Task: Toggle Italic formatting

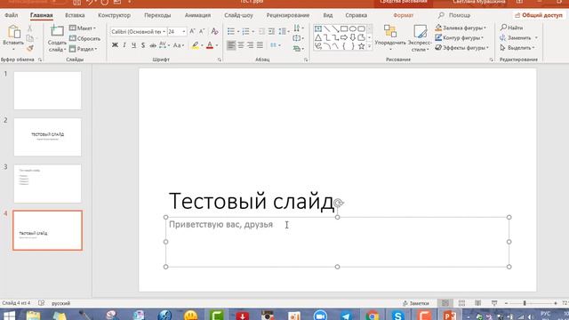Action: [124, 45]
